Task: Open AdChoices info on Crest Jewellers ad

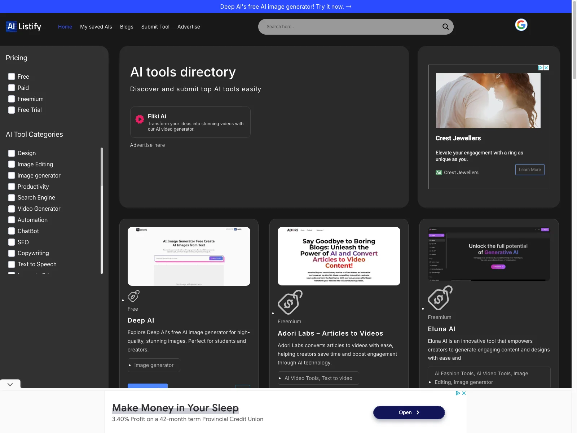Action: [540, 67]
